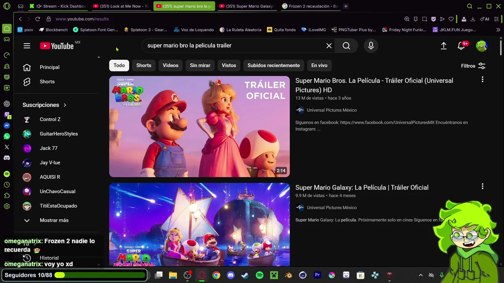Expand the Suscripciones section arrow
Image resolution: width=504 pixels, height=283 pixels.
coord(65,105)
